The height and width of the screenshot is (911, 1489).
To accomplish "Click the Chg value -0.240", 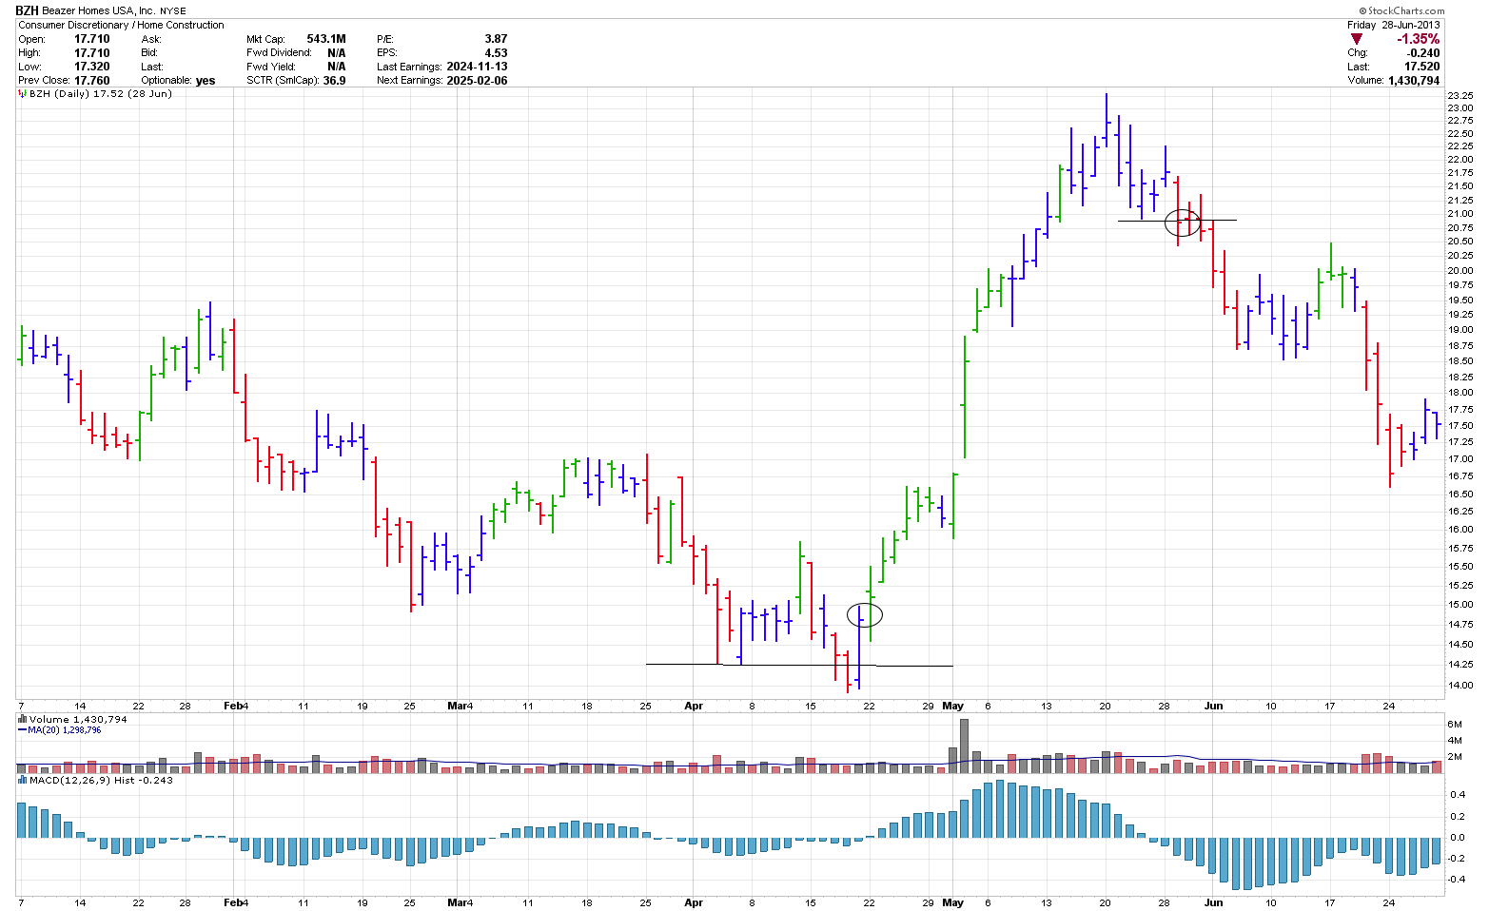I will tap(1423, 53).
